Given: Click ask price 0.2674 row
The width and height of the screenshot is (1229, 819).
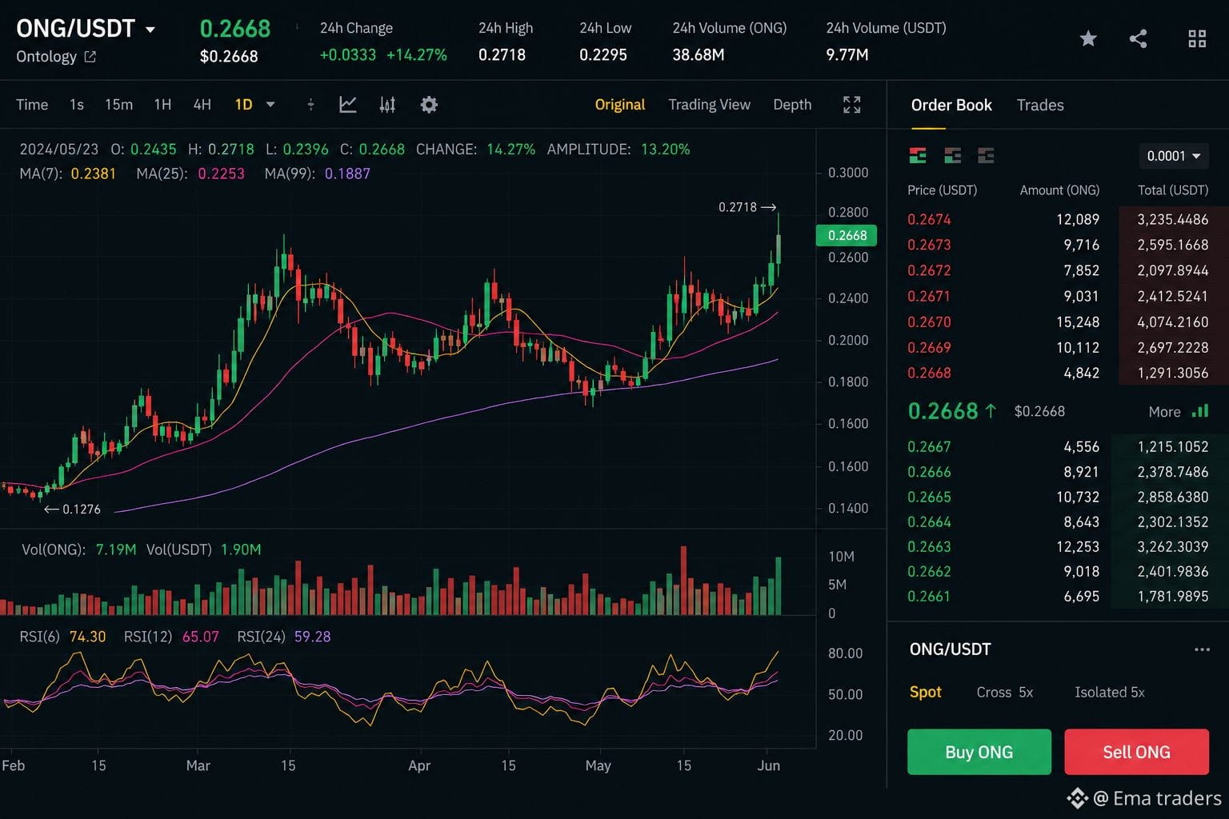Looking at the screenshot, I should [1058, 219].
